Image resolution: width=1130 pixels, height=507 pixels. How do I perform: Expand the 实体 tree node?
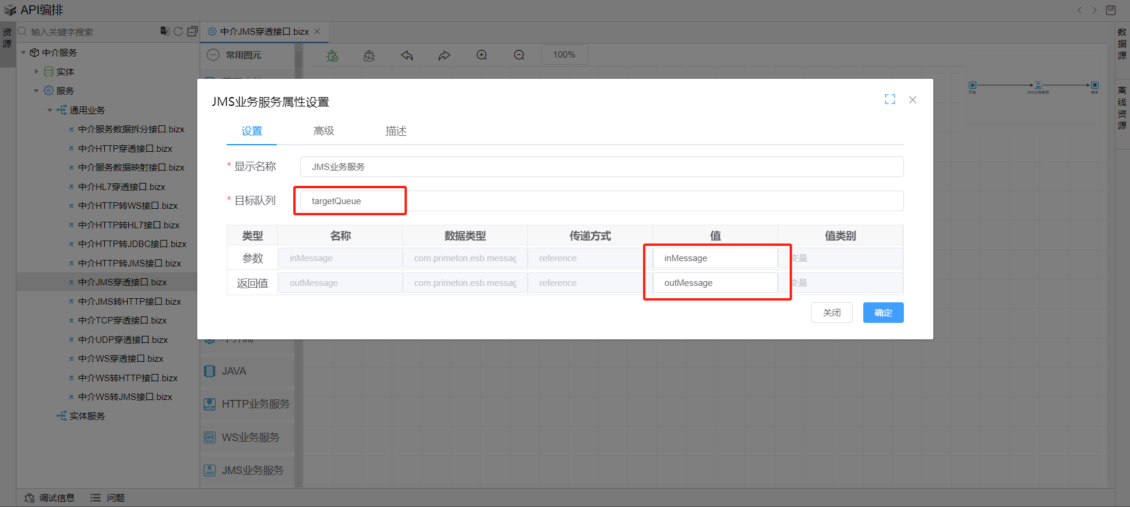37,72
